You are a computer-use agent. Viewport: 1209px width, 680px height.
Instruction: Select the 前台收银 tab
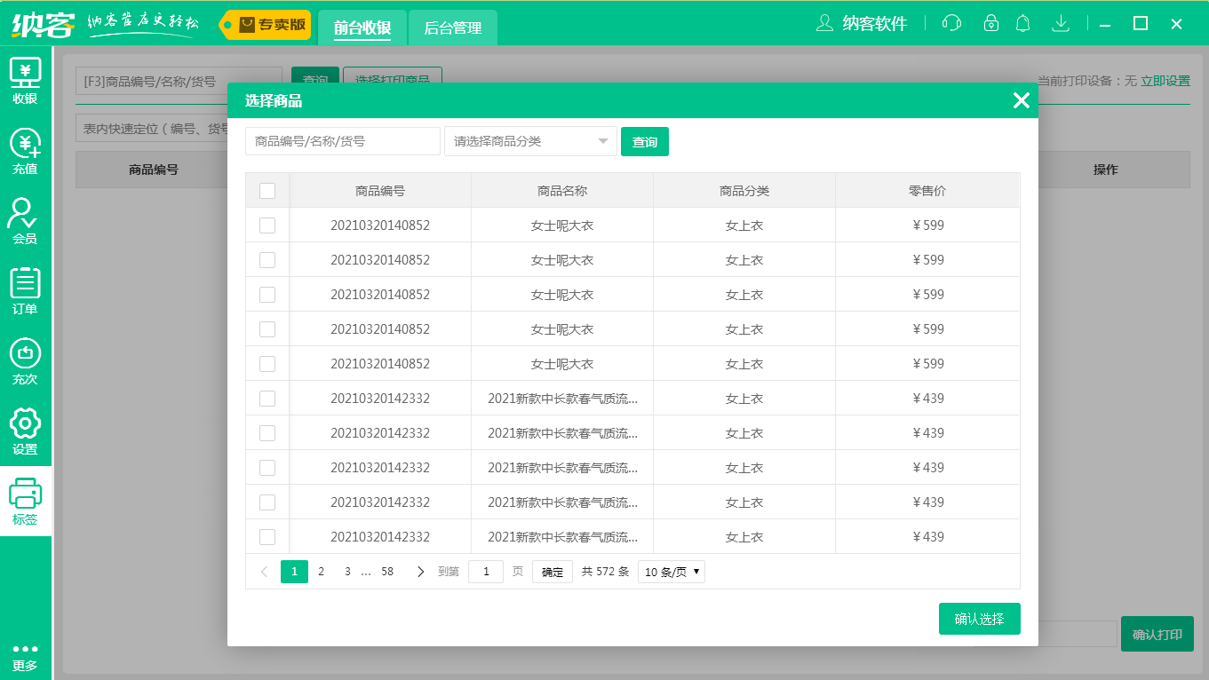click(x=362, y=28)
